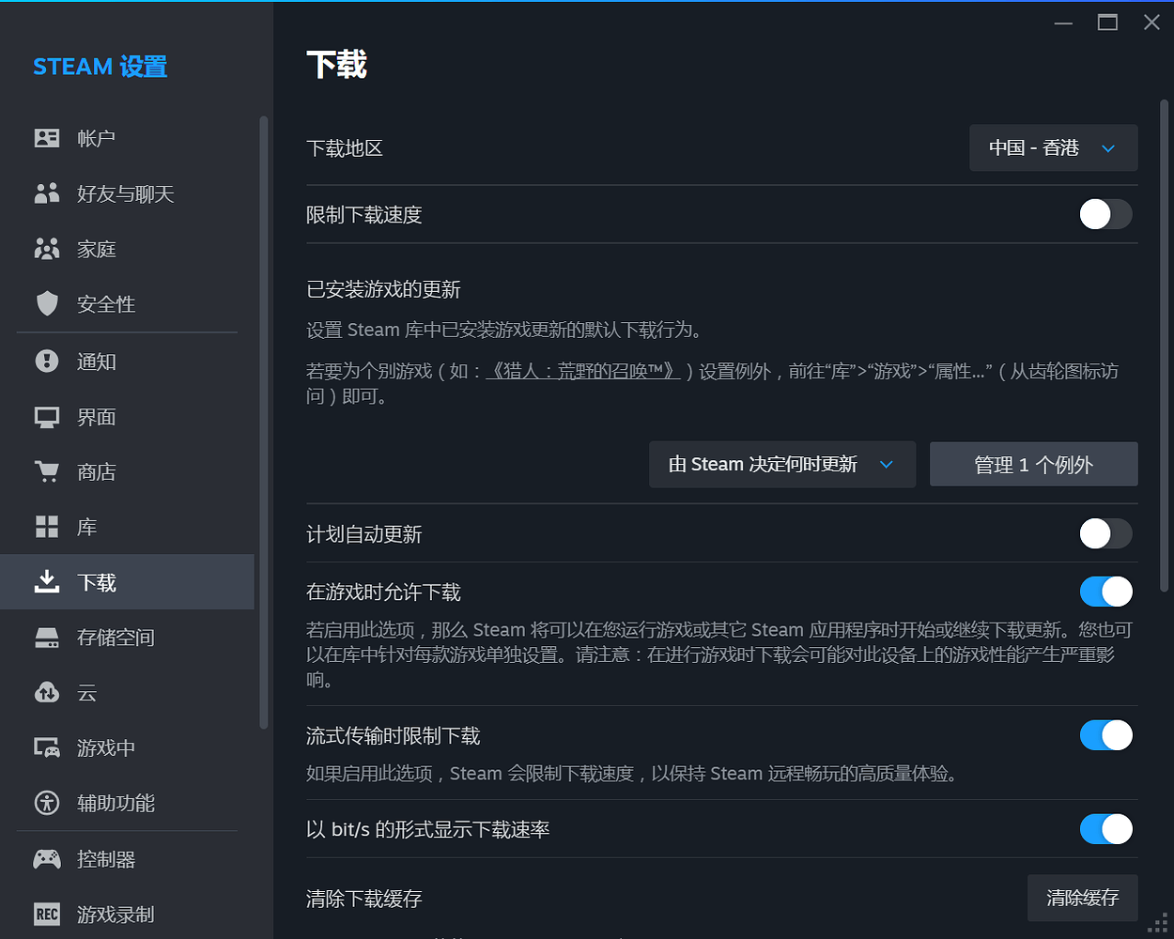The image size is (1174, 939).
Task: Click the 控制器 gamepad icon
Action: pyautogui.click(x=47, y=858)
